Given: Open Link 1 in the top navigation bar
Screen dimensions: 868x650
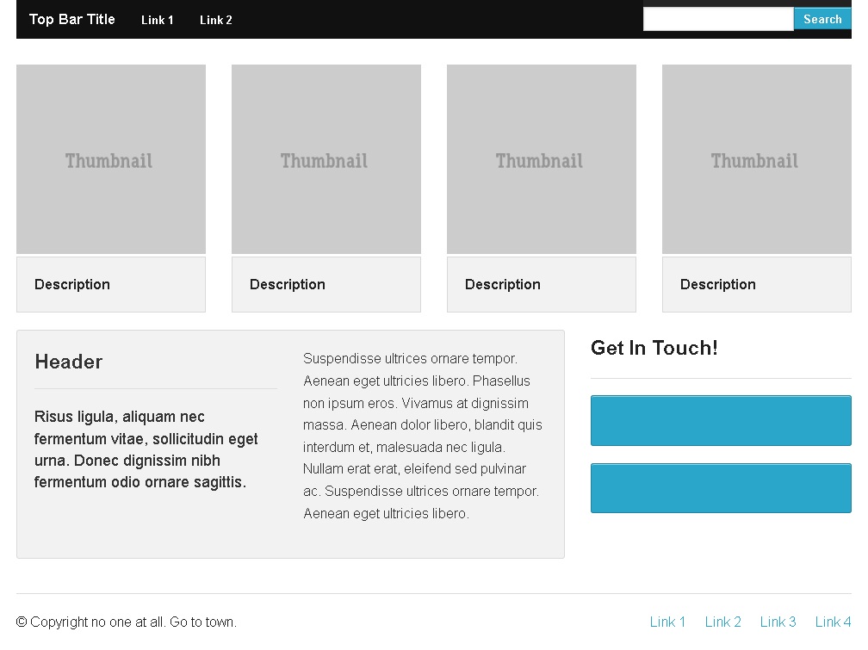Looking at the screenshot, I should pyautogui.click(x=157, y=20).
